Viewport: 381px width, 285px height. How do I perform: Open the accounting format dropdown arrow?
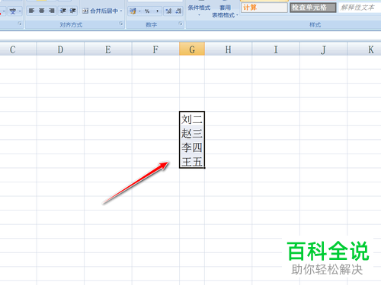[139, 11]
